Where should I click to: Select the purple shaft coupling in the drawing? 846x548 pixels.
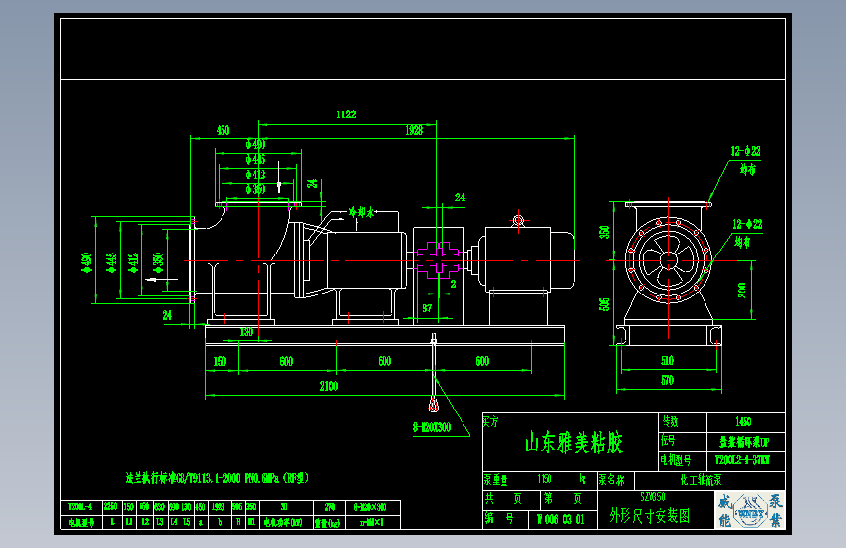point(439,260)
